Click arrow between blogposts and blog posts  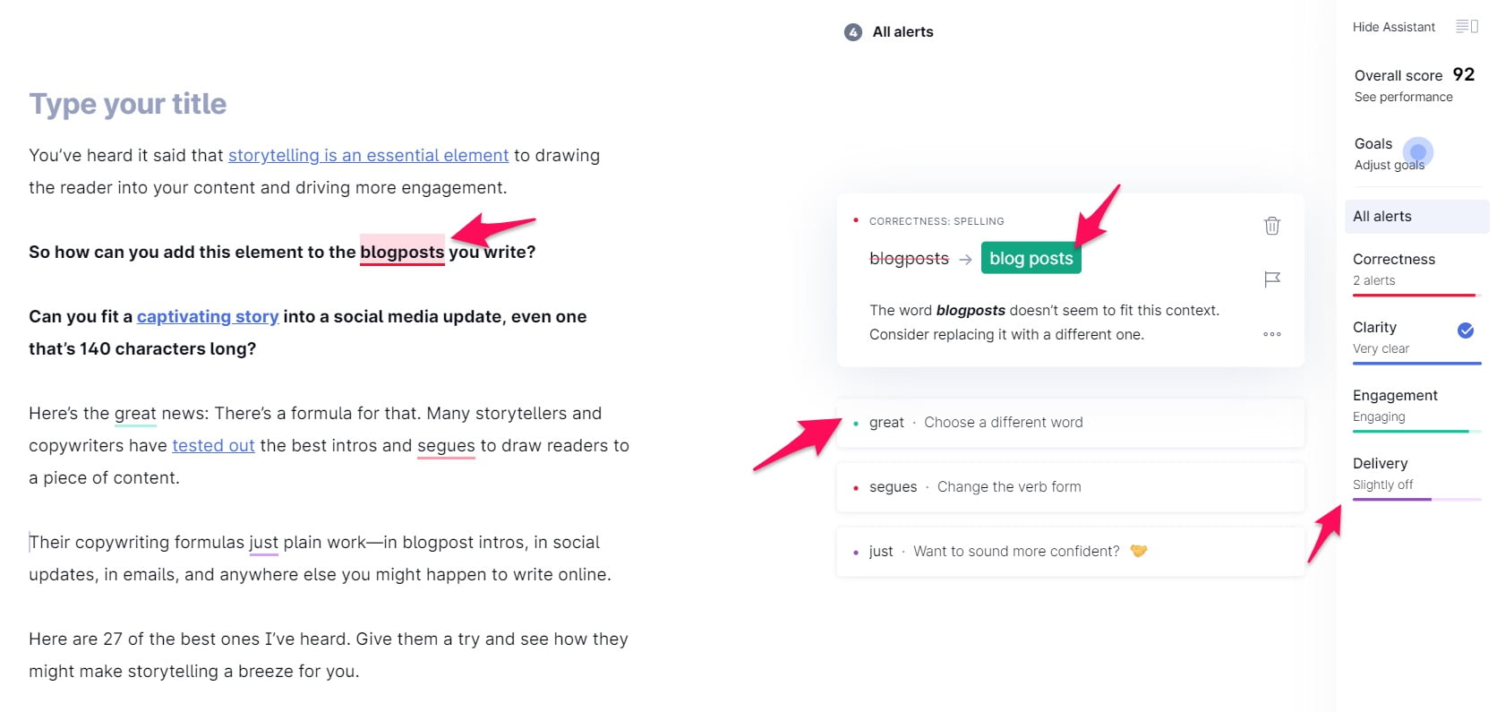tap(965, 260)
